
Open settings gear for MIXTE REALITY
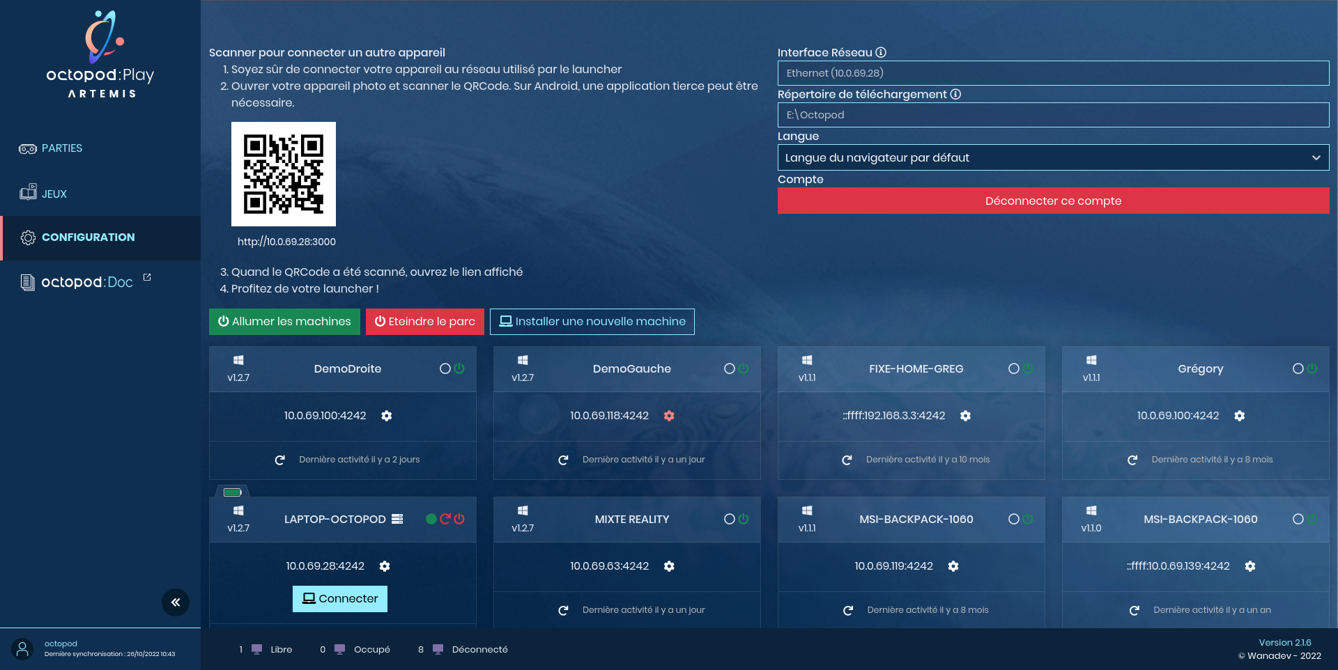[669, 566]
